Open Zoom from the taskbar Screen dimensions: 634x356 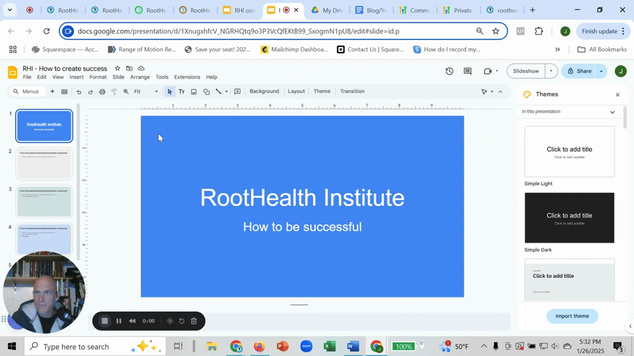click(306, 346)
